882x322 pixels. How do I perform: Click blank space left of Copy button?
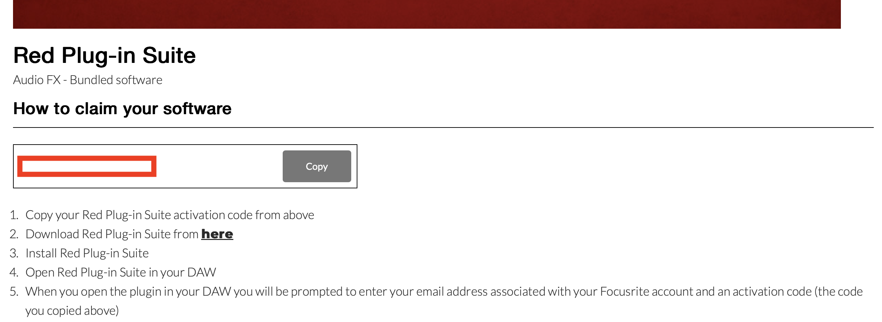pyautogui.click(x=219, y=166)
